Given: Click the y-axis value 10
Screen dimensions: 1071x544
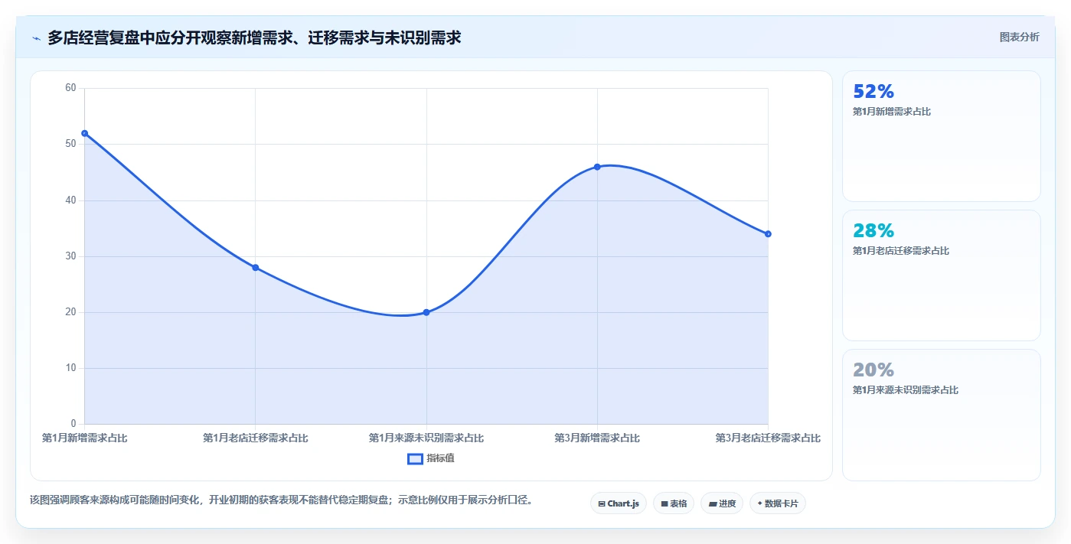Looking at the screenshot, I should pos(70,368).
